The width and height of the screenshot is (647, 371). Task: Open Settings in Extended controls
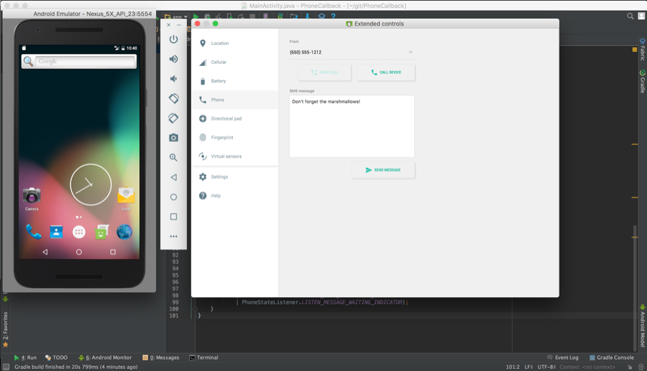point(235,177)
